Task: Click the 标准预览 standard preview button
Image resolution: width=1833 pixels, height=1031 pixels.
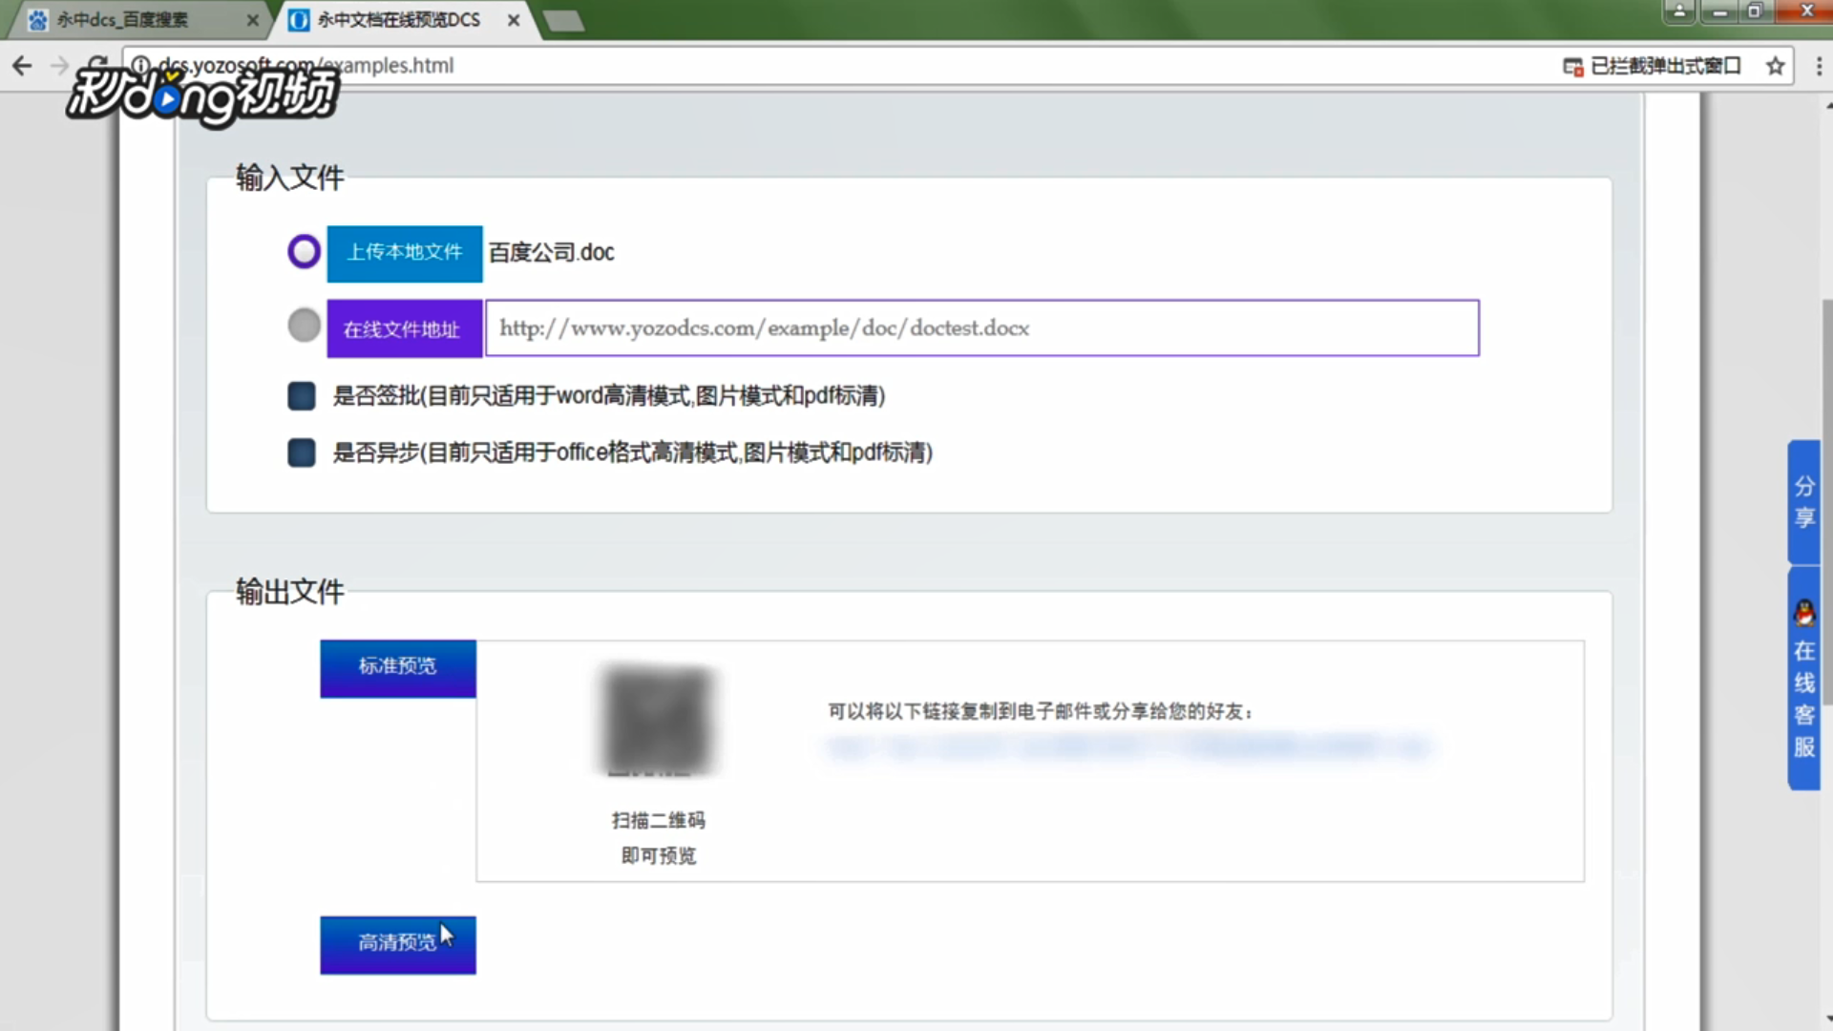Action: 398,668
